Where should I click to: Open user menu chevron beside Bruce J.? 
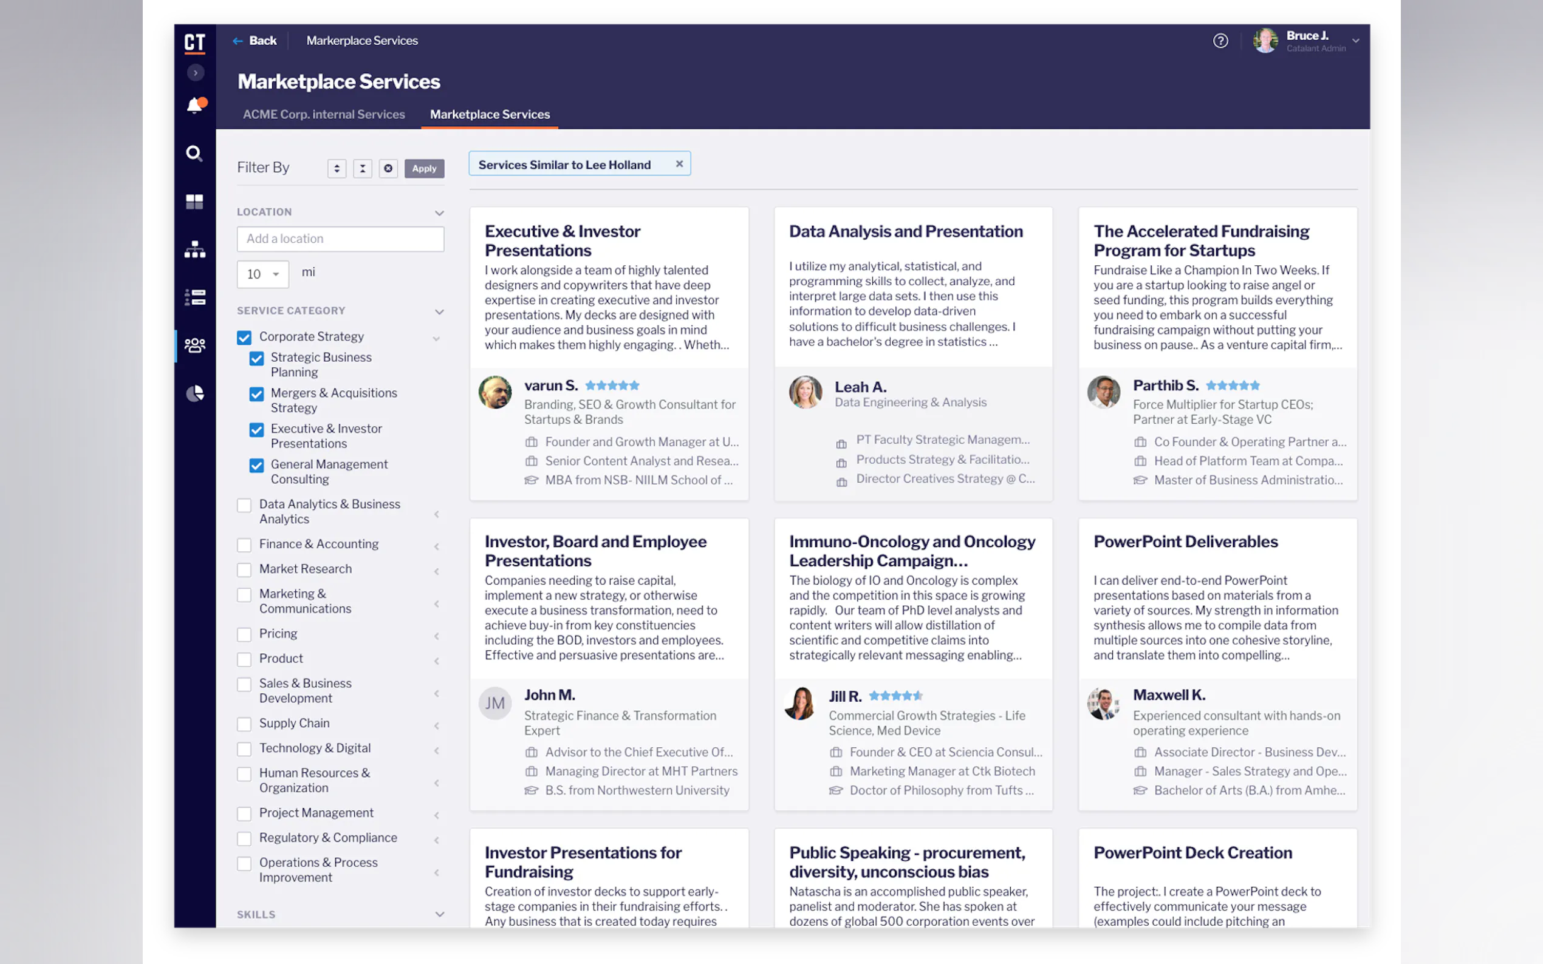(1355, 41)
